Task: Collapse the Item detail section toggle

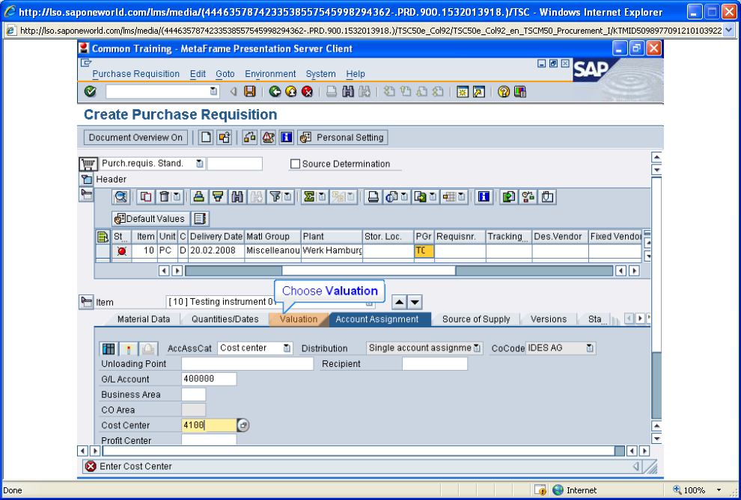Action: point(86,302)
